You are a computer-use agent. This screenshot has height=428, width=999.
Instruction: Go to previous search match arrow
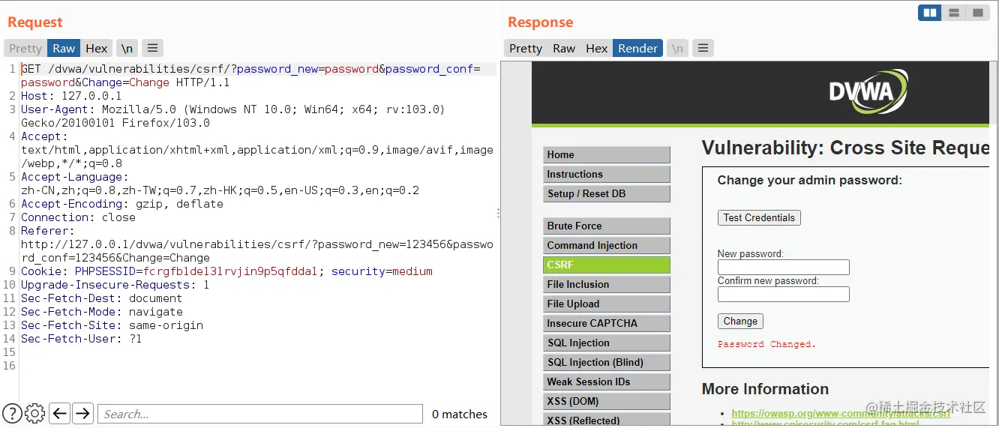tap(59, 413)
